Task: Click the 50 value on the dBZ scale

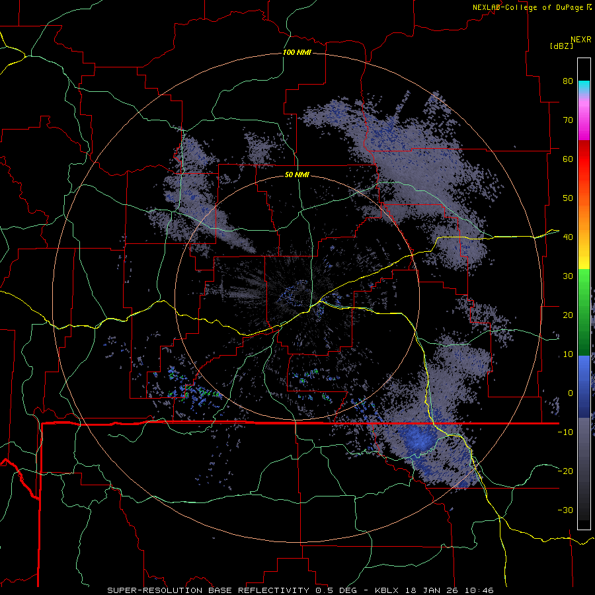Action: tap(568, 198)
